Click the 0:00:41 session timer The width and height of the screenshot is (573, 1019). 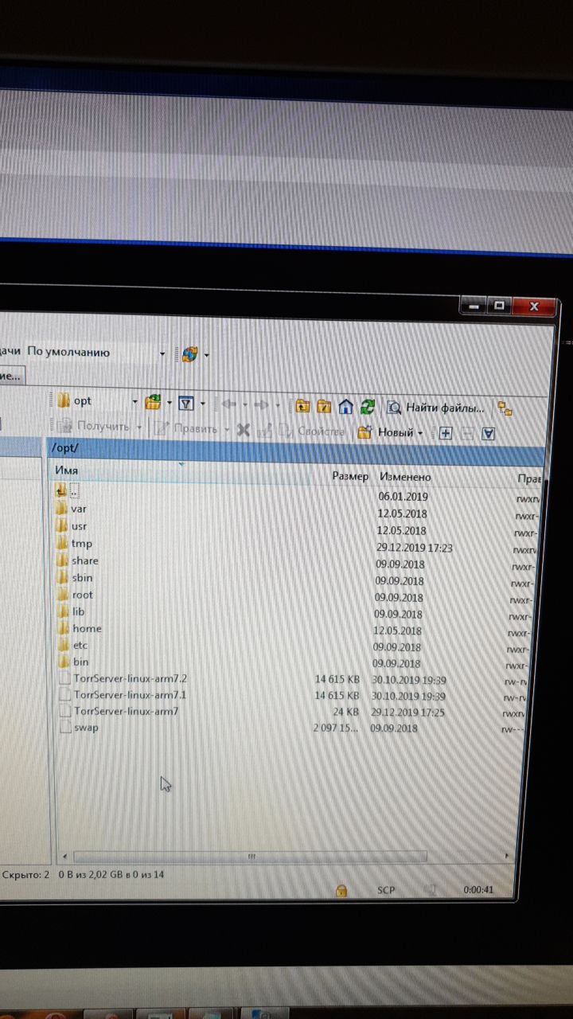477,890
